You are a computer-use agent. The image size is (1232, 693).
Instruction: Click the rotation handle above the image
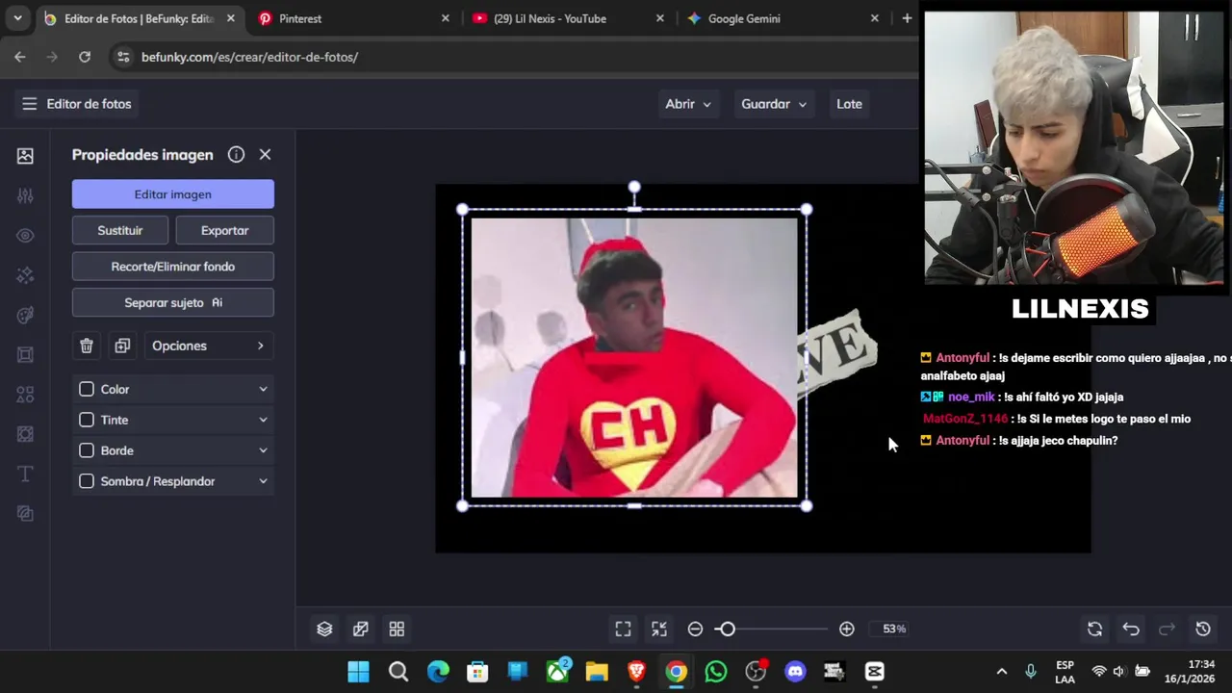point(634,187)
